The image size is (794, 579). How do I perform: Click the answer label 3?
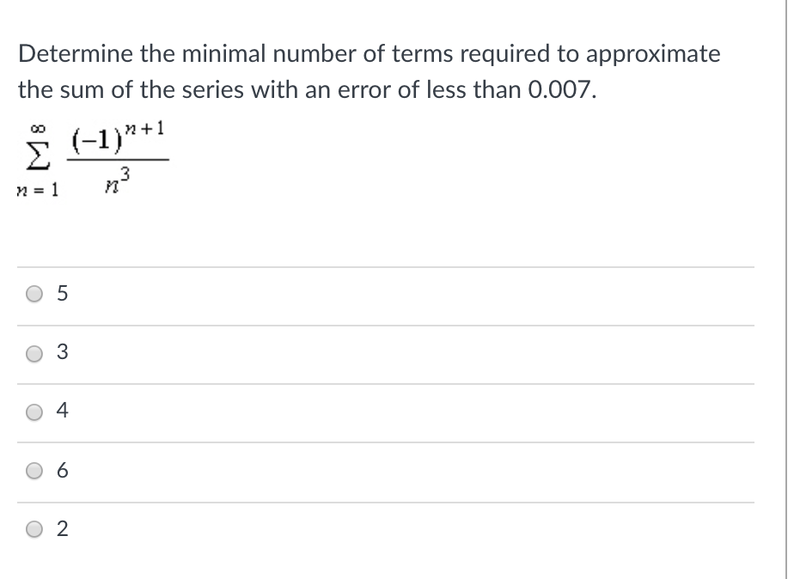pos(61,352)
